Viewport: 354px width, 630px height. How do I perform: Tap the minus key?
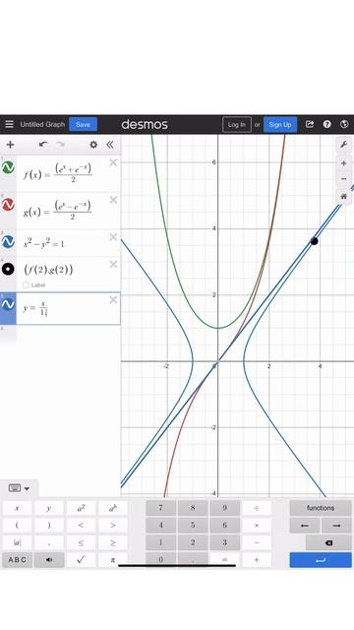257,542
